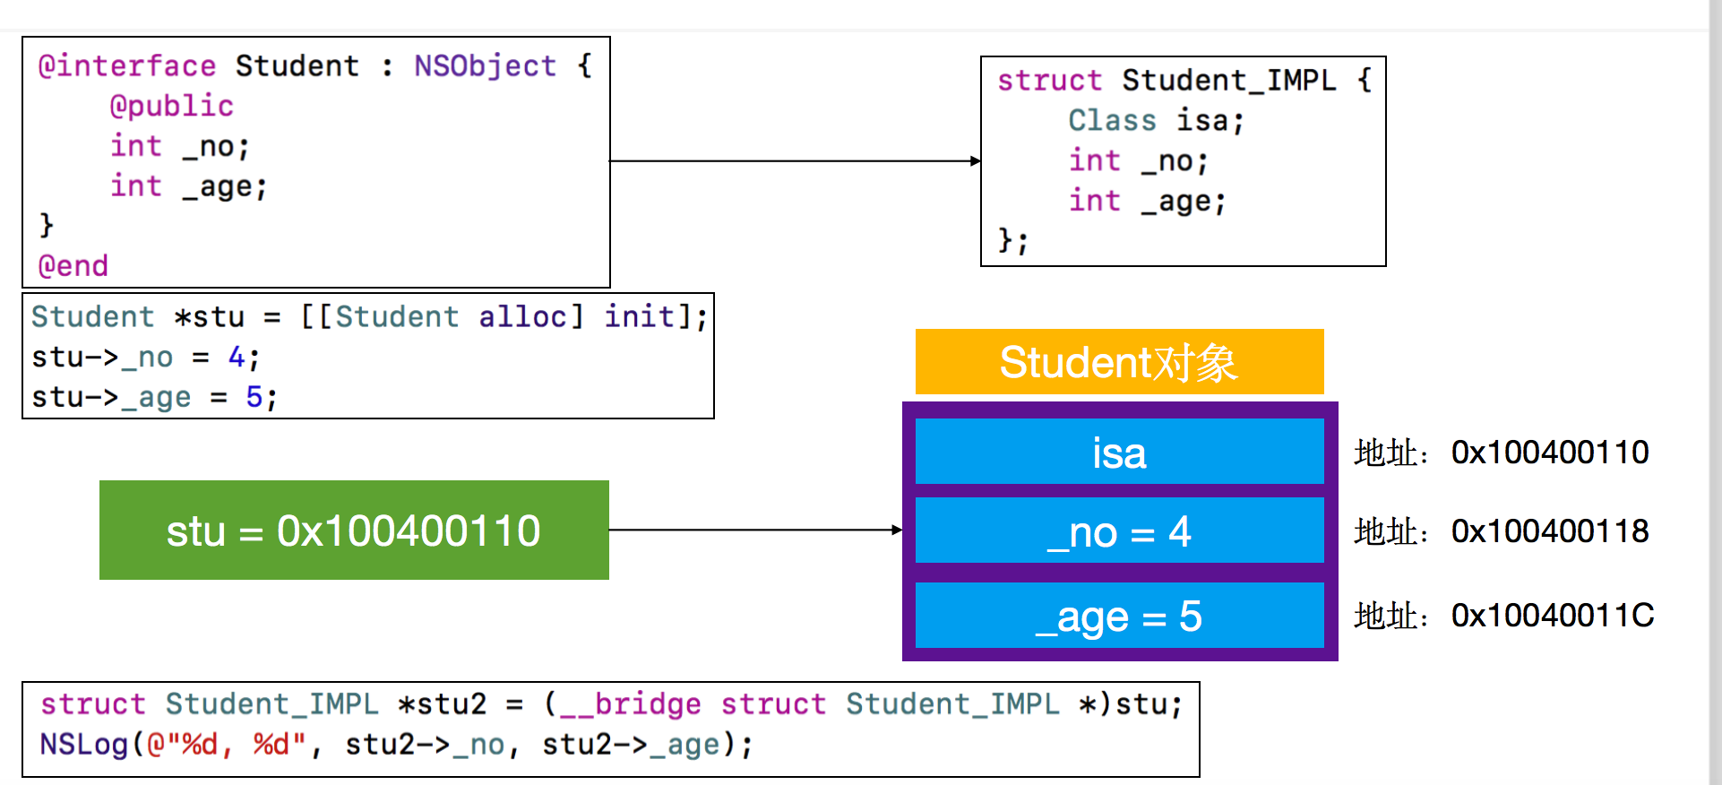Click the green 'stu = 0x100400110' box
The width and height of the screenshot is (1722, 785).
(x=354, y=530)
